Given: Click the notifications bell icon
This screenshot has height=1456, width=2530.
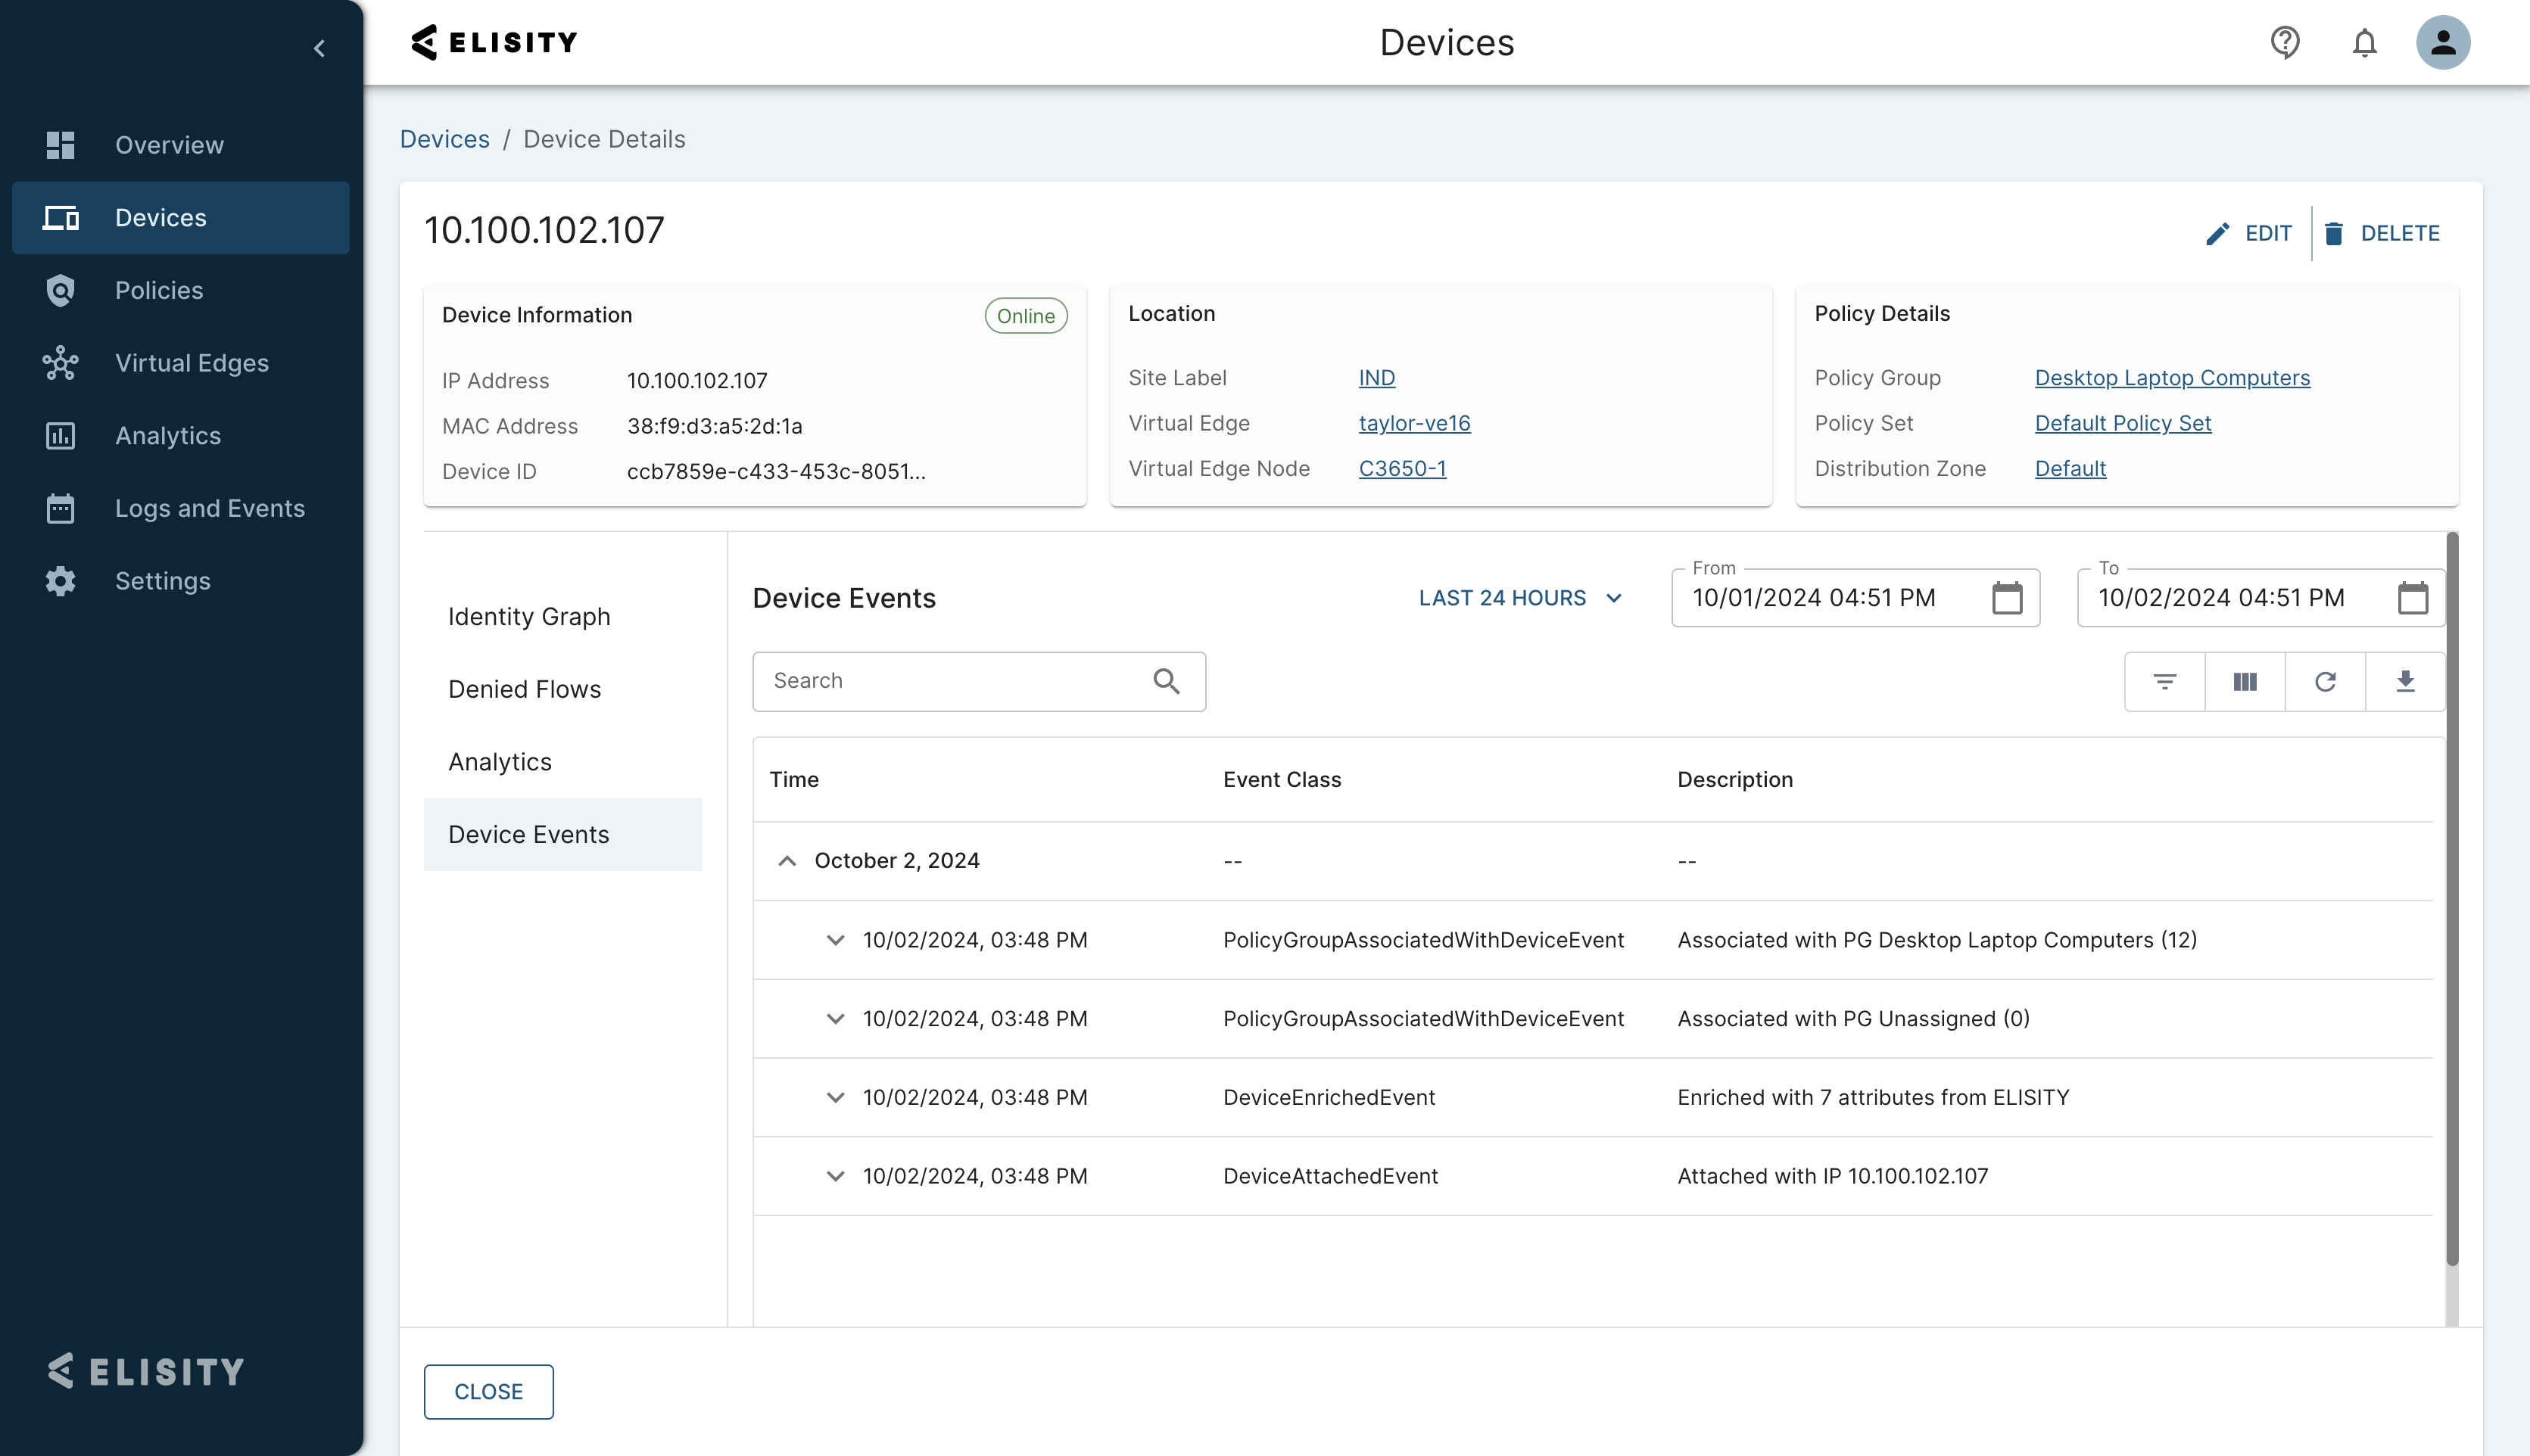Looking at the screenshot, I should coord(2364,43).
